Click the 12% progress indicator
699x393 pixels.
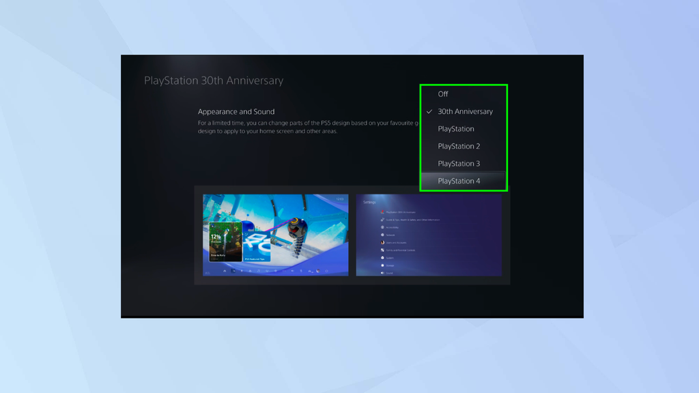[x=214, y=237]
